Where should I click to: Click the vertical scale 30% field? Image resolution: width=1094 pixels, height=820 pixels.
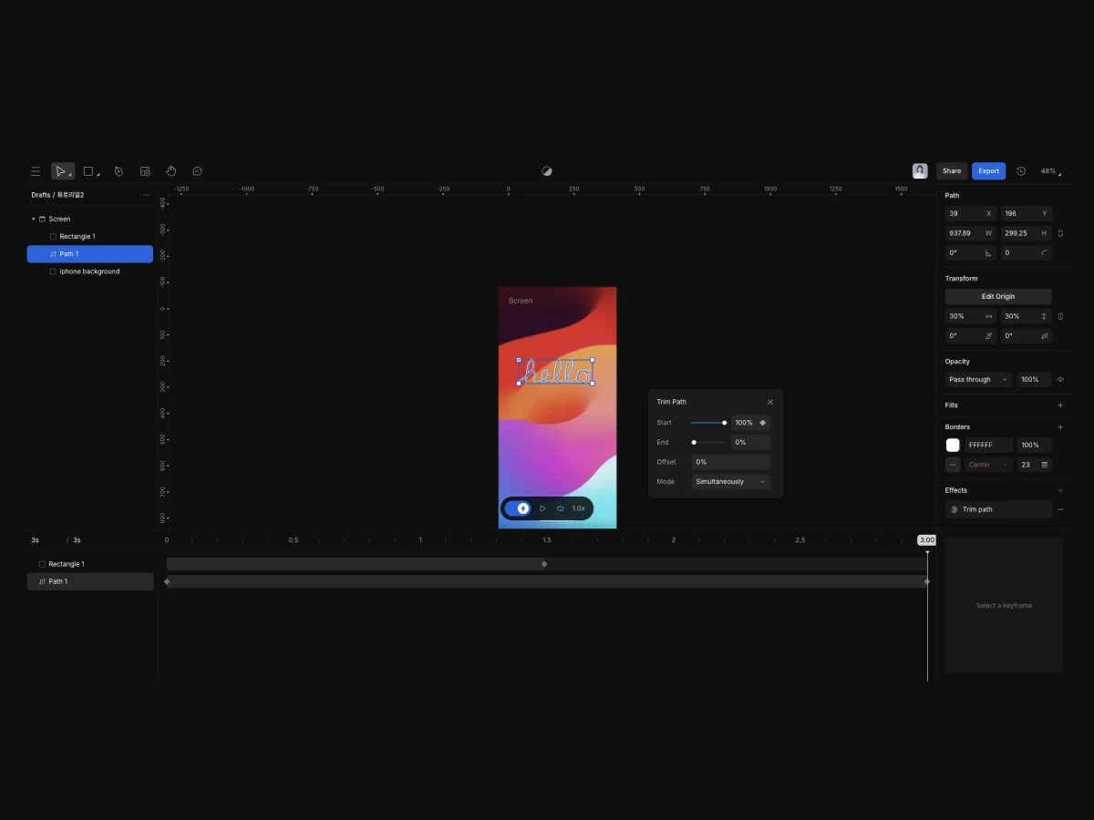click(x=1026, y=316)
